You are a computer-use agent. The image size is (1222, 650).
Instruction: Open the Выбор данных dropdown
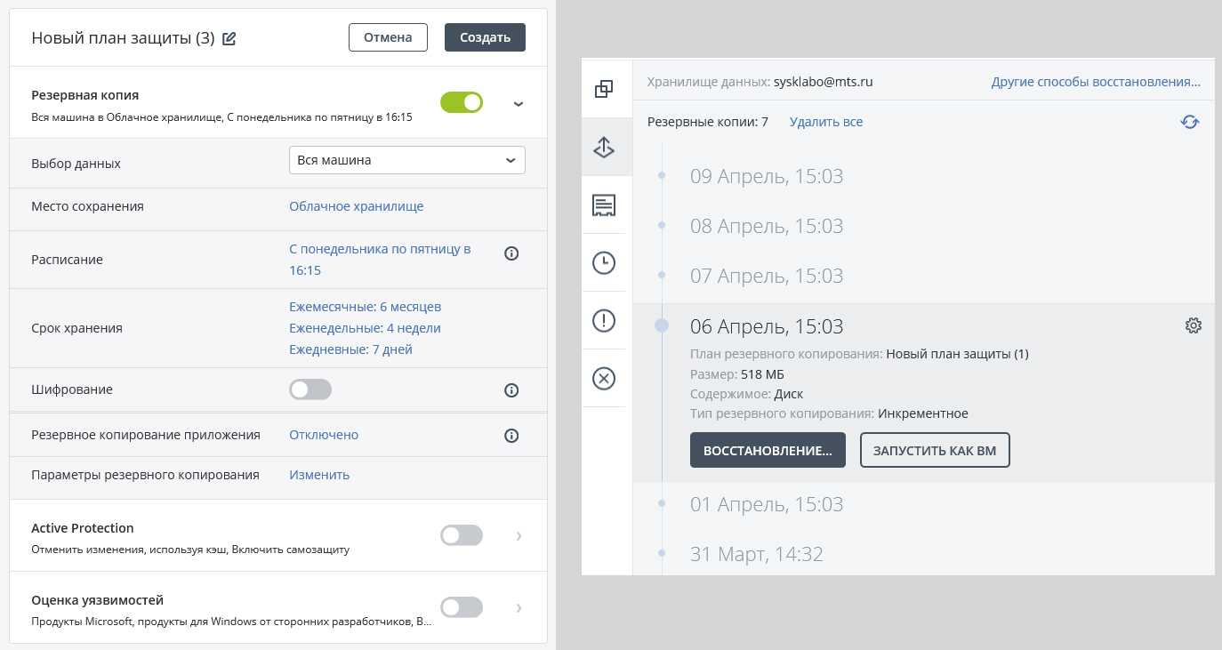406,161
